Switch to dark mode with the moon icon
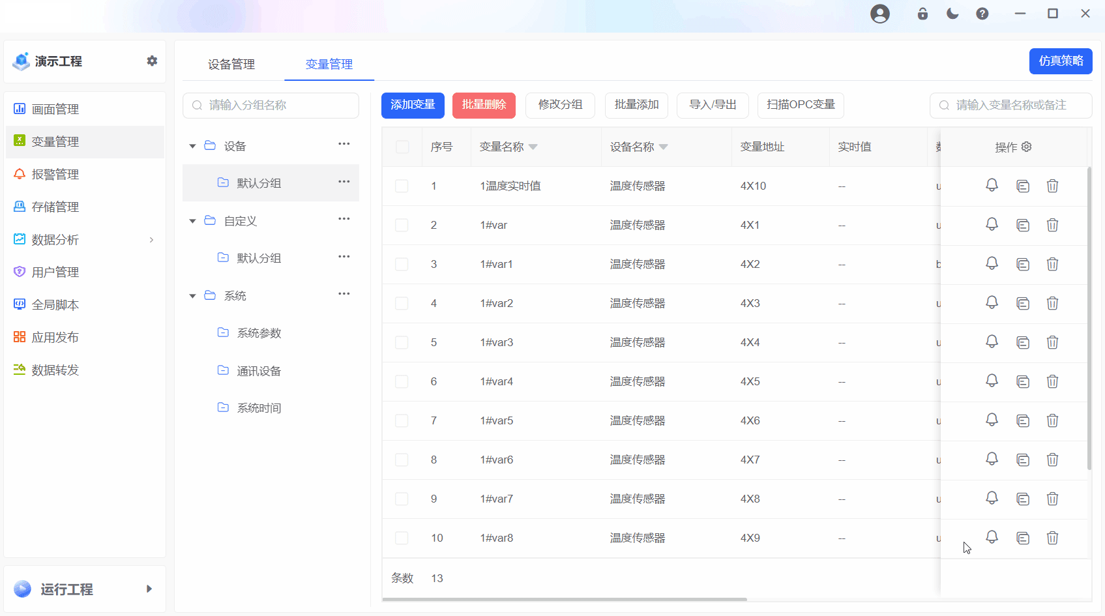 (x=952, y=13)
